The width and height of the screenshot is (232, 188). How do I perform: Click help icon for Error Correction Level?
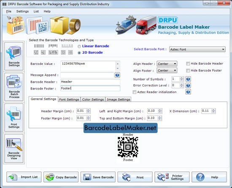point(188,85)
